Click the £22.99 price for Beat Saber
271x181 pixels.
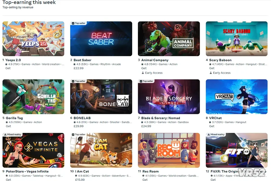[x=79, y=68]
